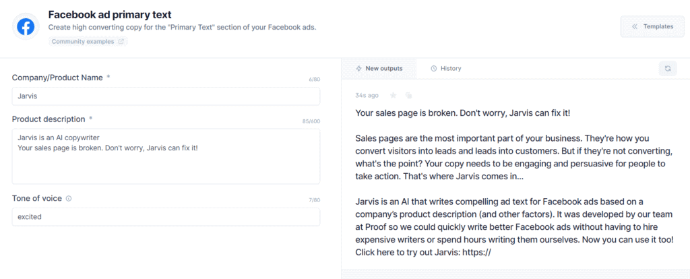Open the Community examples link
This screenshot has width=690, height=279.
[x=88, y=41]
